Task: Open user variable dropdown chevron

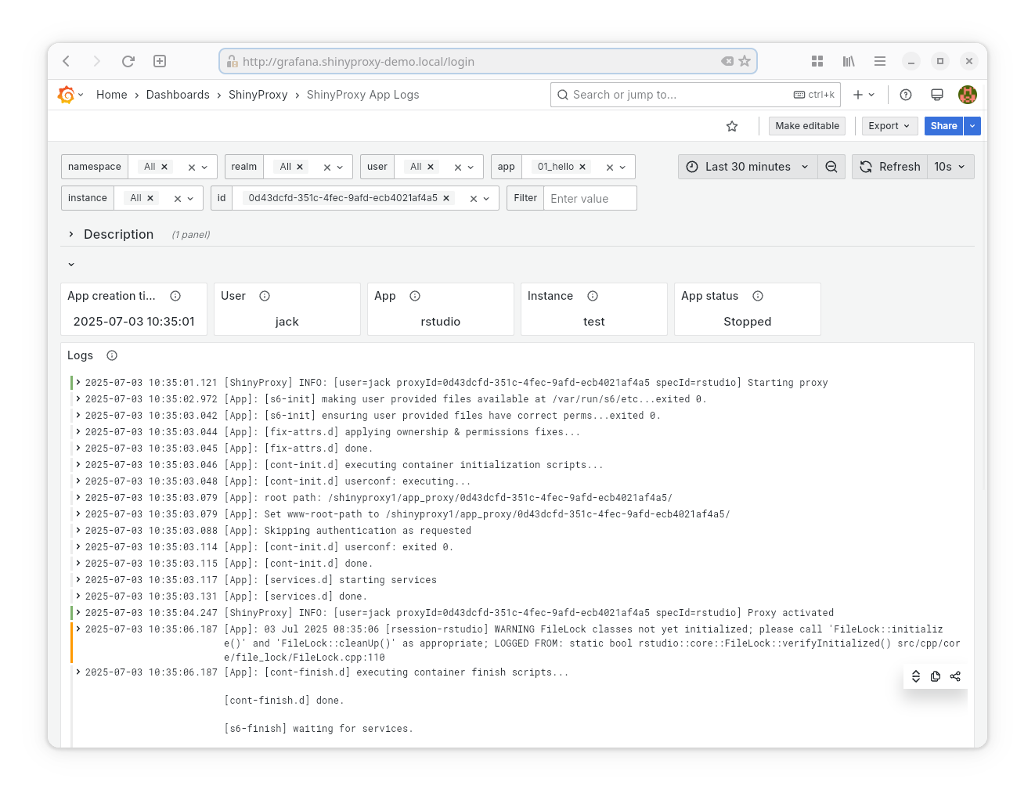Action: tap(471, 168)
